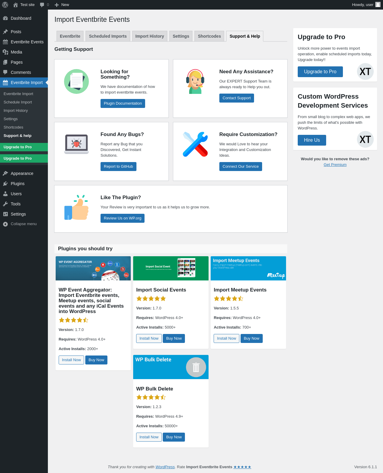Buy Now for WP Event Aggregator

tap(96, 360)
